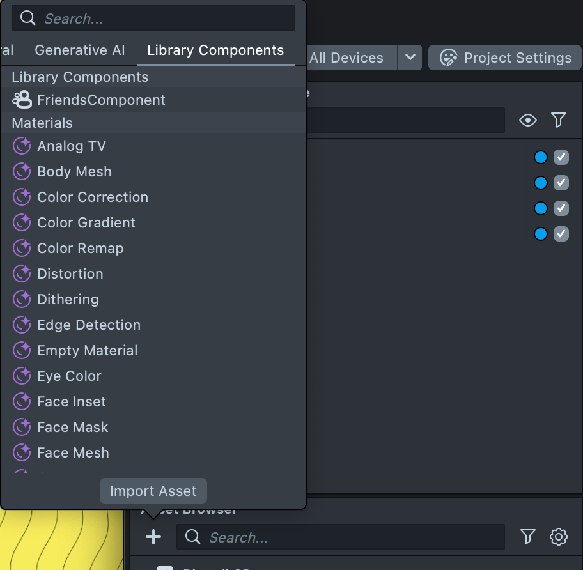Open Project Settings
Viewport: 583px width, 570px height.
tap(506, 58)
